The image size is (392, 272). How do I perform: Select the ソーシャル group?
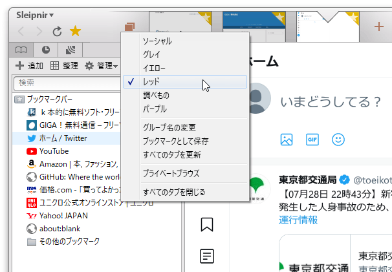click(x=185, y=41)
